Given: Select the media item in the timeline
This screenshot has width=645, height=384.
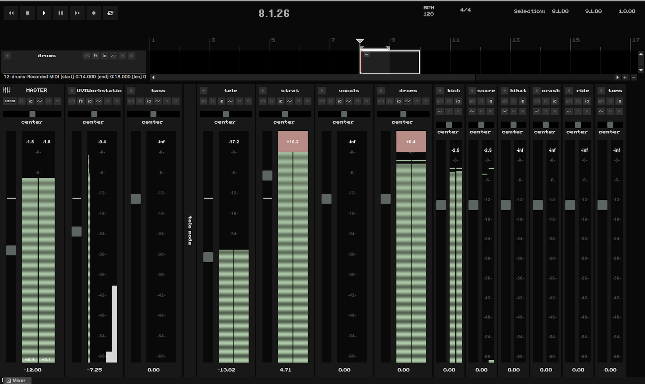Looking at the screenshot, I should (x=390, y=62).
